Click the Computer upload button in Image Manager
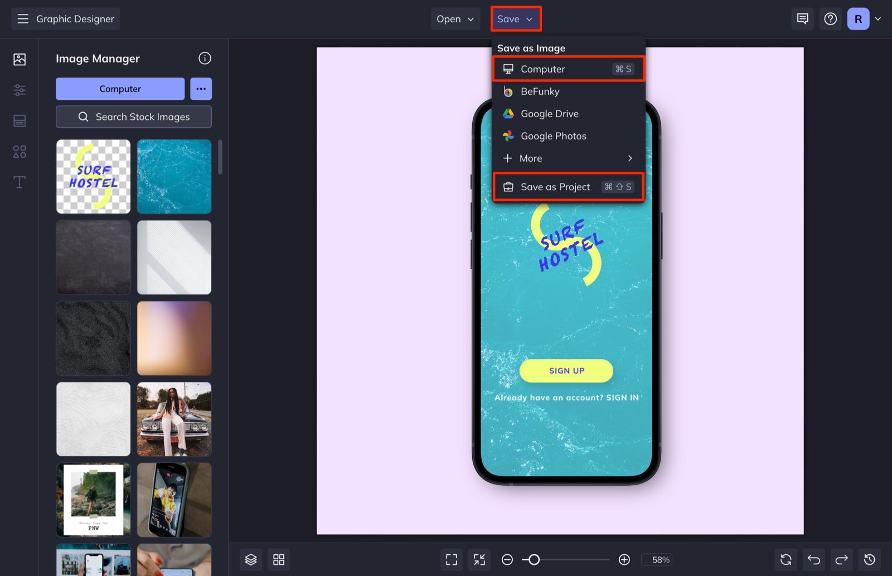892x576 pixels. coord(119,88)
